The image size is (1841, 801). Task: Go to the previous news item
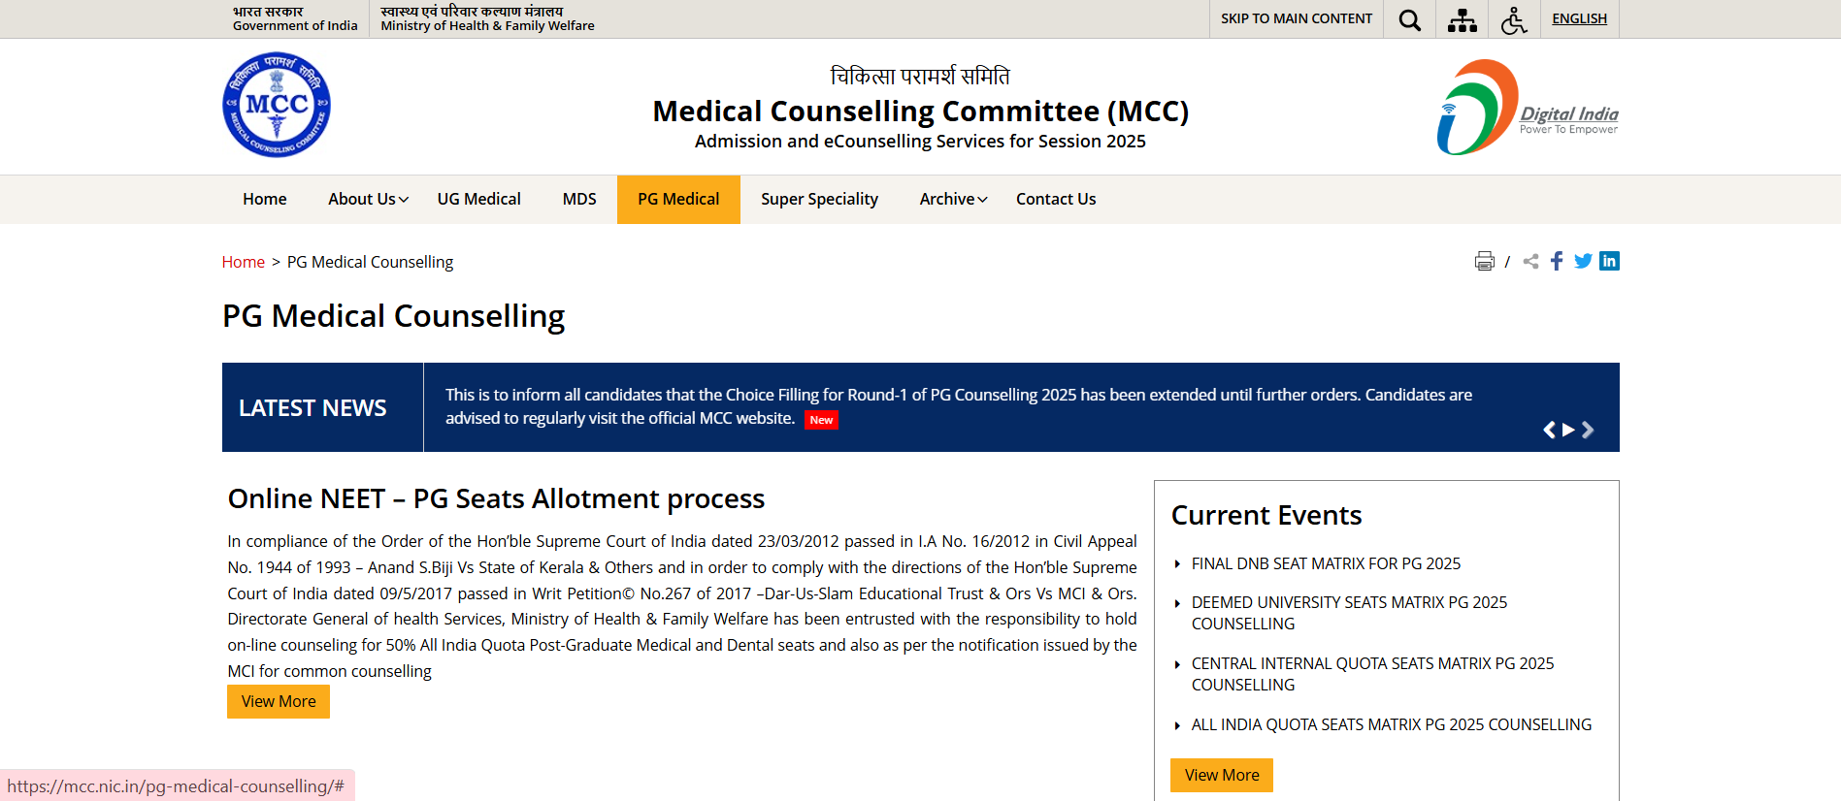click(1550, 430)
